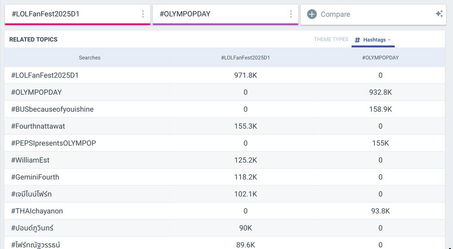Click the 155.3K value cell
Image resolution: width=453 pixels, height=249 pixels.
tap(246, 126)
